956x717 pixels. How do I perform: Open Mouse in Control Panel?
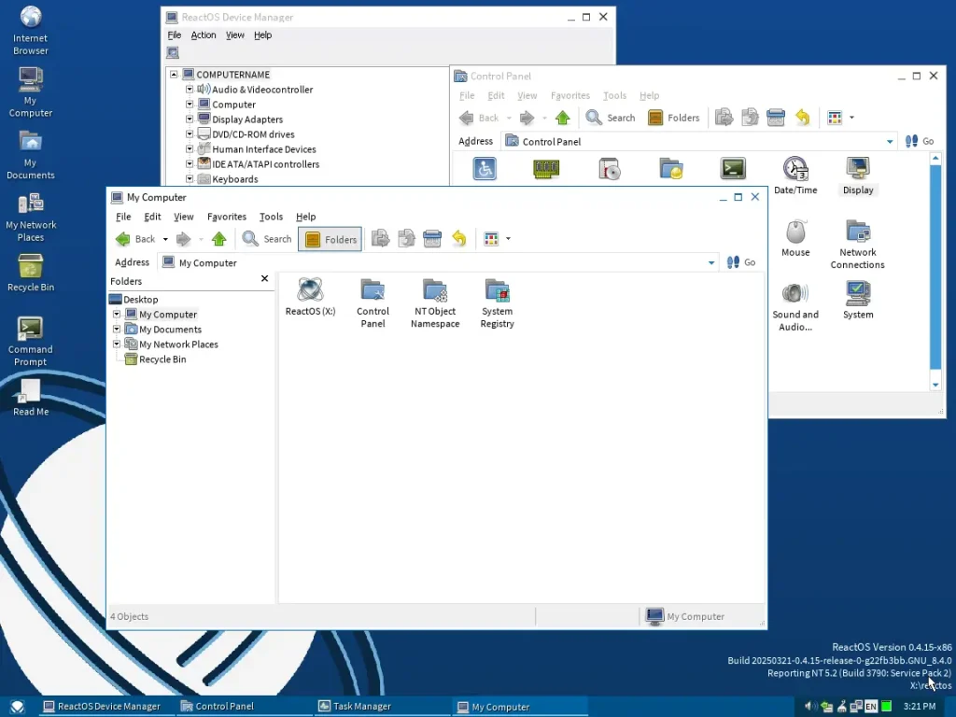pos(795,238)
